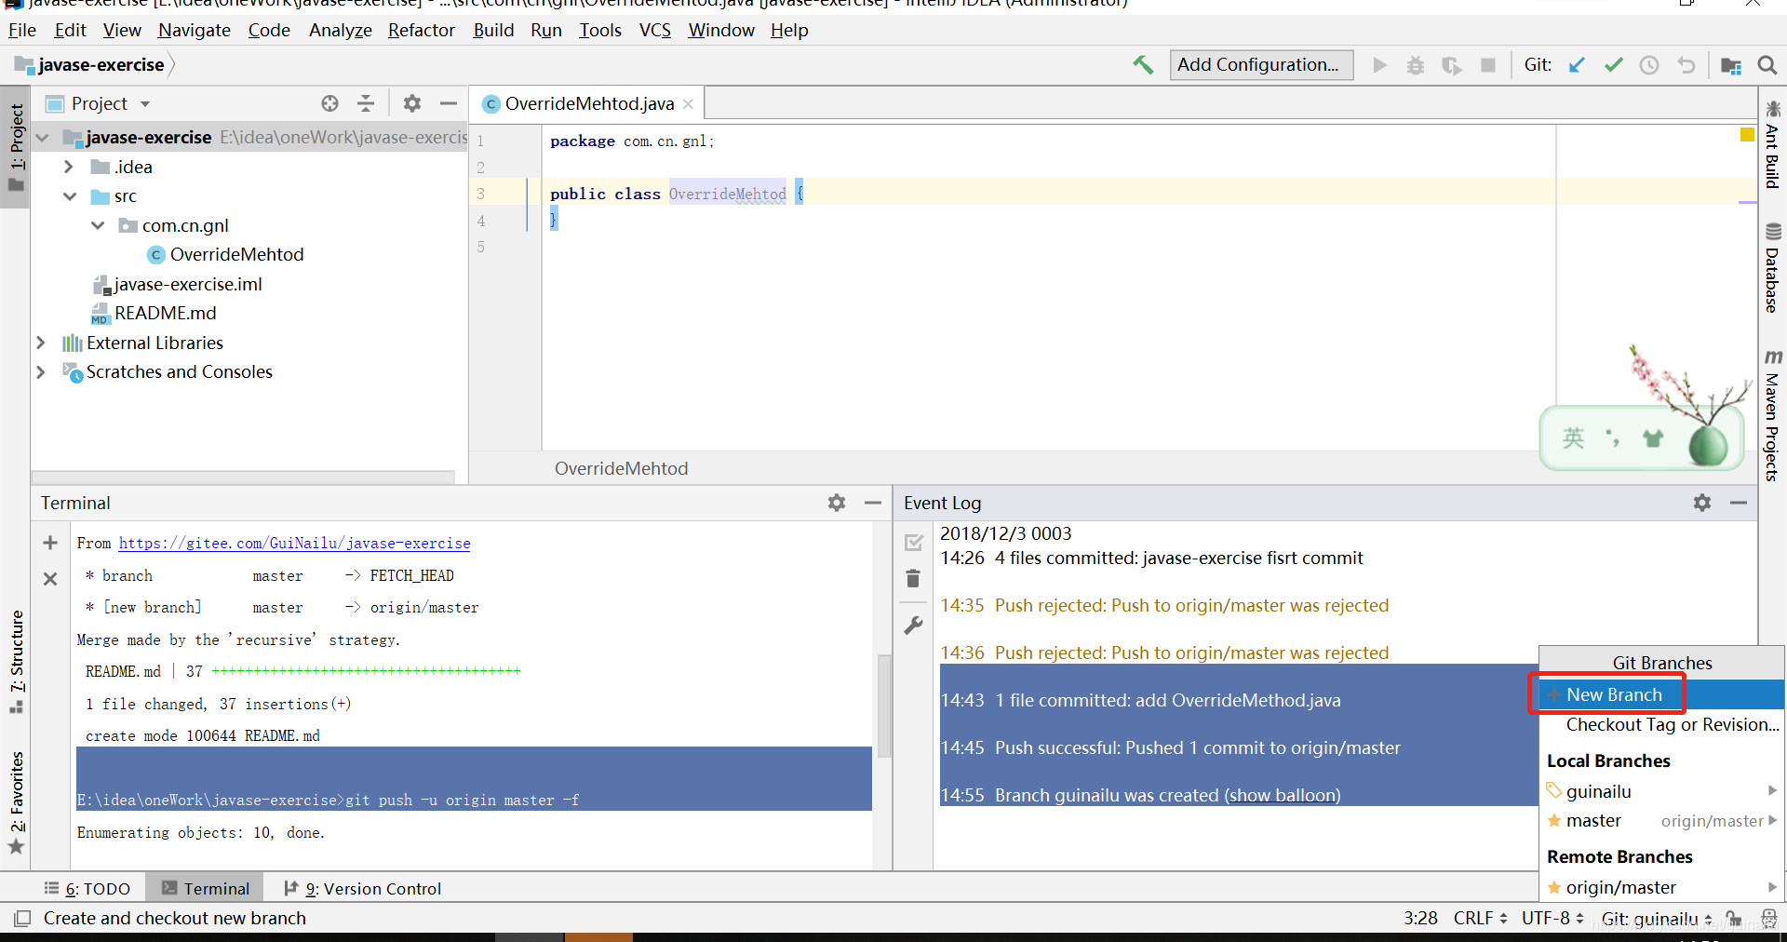Viewport: 1787px width, 942px height.
Task: Close terminal session with X icon
Action: click(50, 579)
